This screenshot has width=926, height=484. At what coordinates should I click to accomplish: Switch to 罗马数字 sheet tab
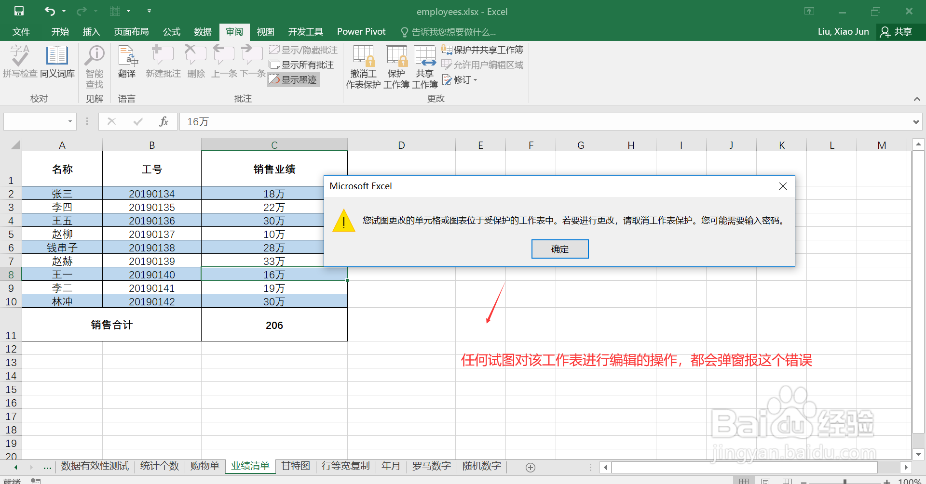coord(432,466)
